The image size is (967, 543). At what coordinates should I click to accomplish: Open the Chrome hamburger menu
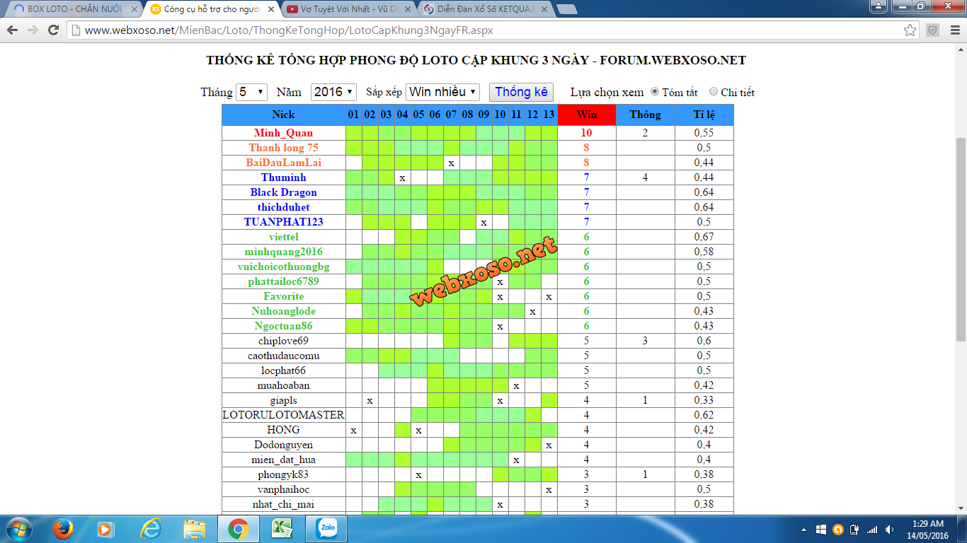coord(954,30)
